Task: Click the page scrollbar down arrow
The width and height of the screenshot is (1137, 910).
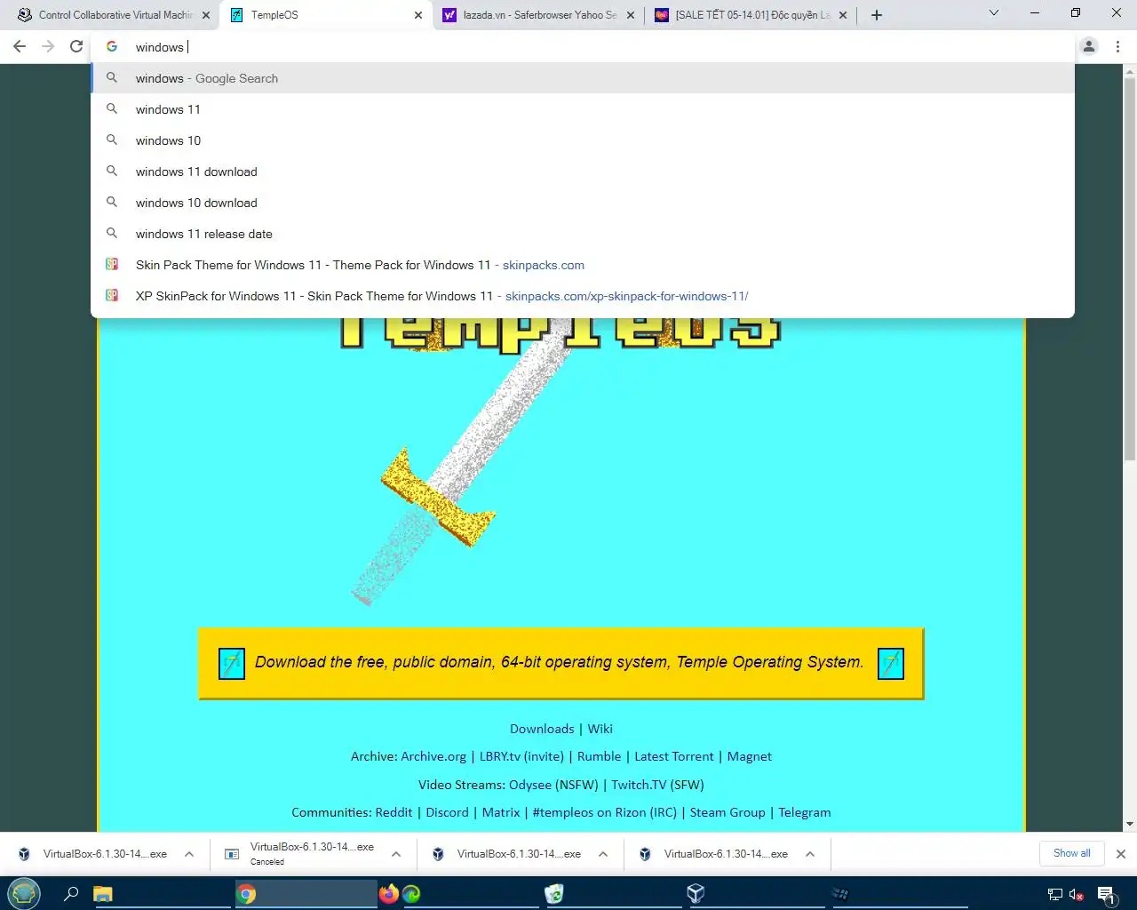Action: [1129, 824]
